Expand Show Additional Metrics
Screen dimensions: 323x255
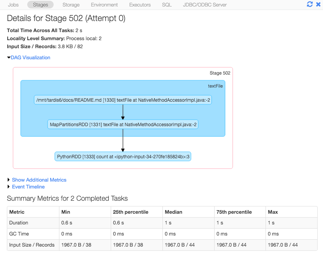[x=39, y=180]
